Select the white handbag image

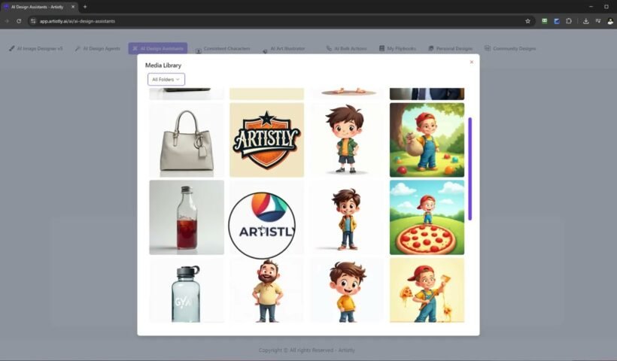click(187, 140)
